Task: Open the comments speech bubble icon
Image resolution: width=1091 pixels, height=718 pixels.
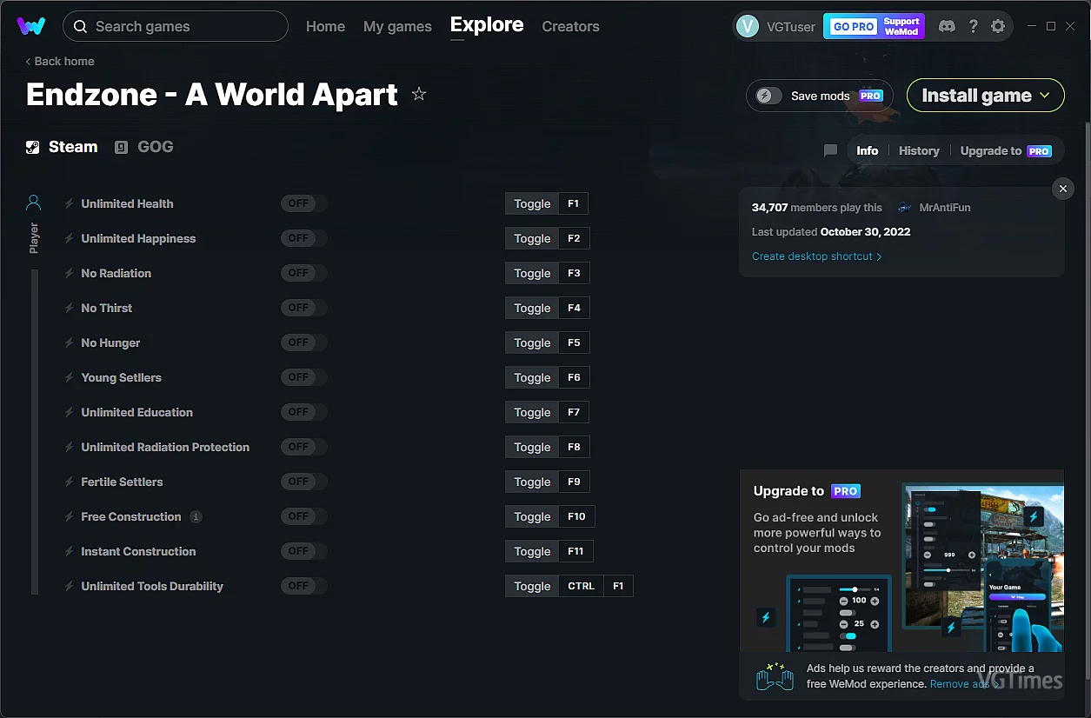Action: (830, 150)
